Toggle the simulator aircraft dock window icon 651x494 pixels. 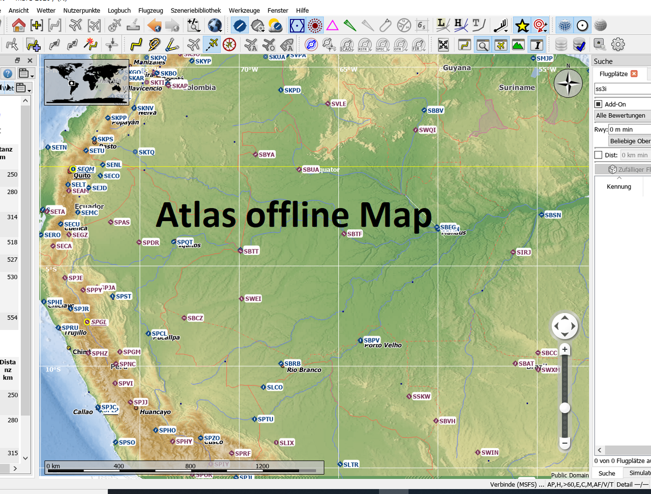click(x=500, y=45)
